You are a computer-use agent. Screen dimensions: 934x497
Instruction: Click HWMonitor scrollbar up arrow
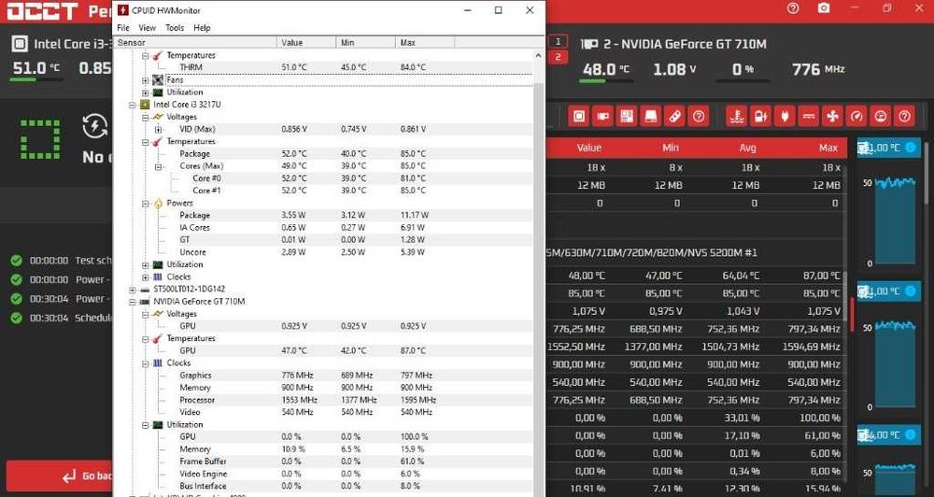coord(539,55)
